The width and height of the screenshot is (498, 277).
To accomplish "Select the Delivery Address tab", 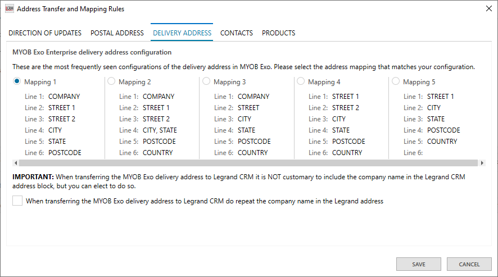I will click(x=182, y=33).
